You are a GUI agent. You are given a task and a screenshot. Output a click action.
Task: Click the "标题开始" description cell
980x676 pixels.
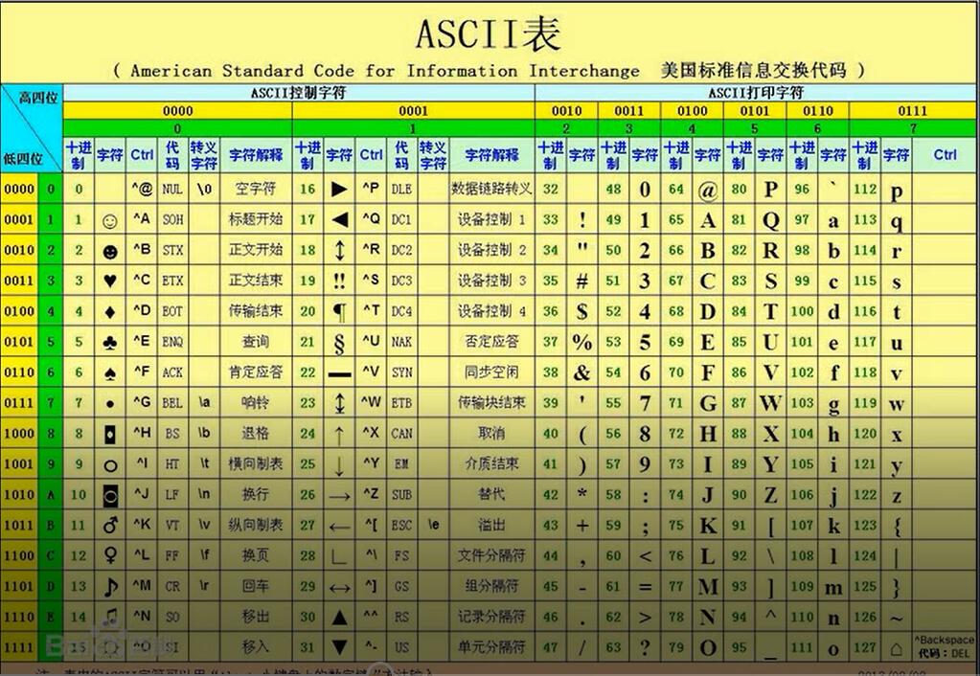pyautogui.click(x=256, y=218)
